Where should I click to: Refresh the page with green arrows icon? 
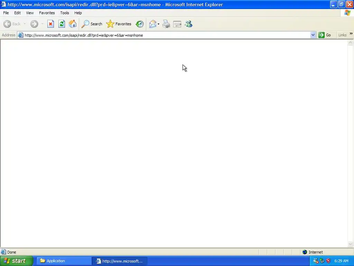tap(62, 24)
